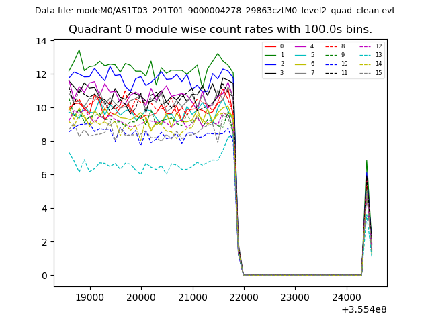Click the peak of the spike near 24400
Viewport: 430px width, 322px height.
366,161
